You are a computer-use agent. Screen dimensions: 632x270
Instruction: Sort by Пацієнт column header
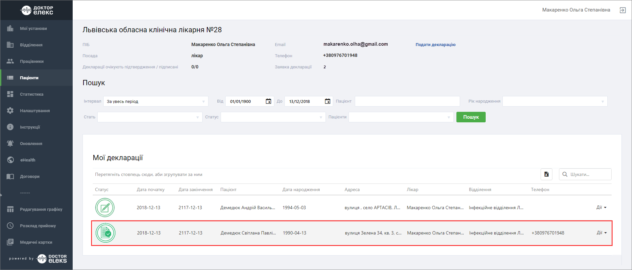pos(228,189)
